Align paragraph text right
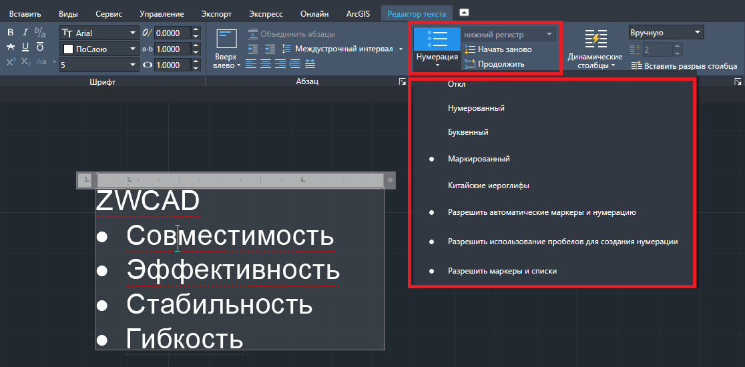 [x=280, y=63]
